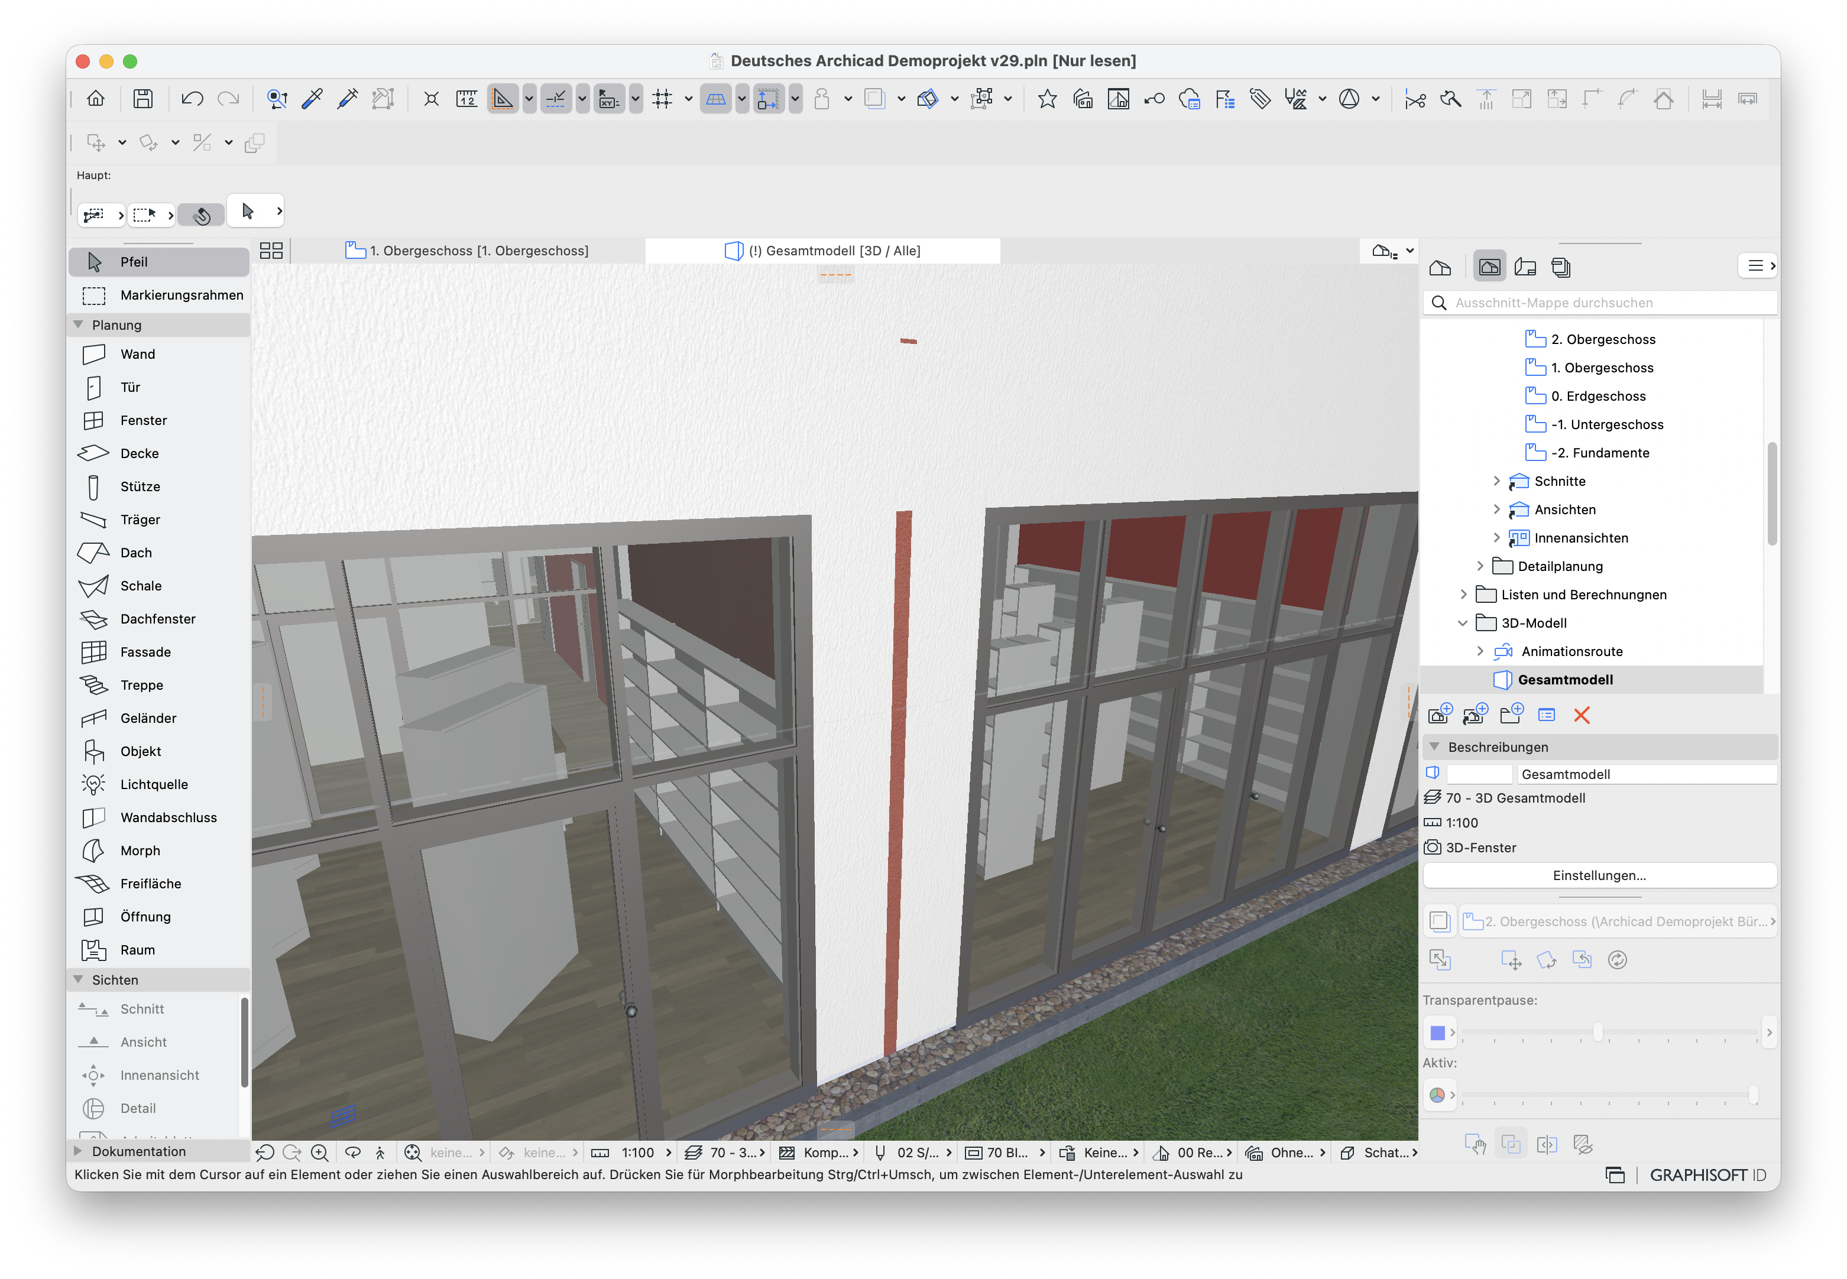The height and width of the screenshot is (1279, 1847).
Task: Collapse the Planung section
Action: click(x=79, y=324)
